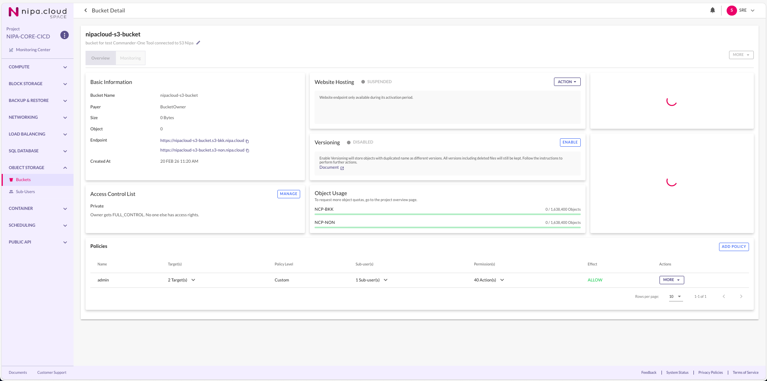Screen dimensions: 767x381
Task: Open the Website Hosting ACTION dropdown
Action: click(x=567, y=82)
